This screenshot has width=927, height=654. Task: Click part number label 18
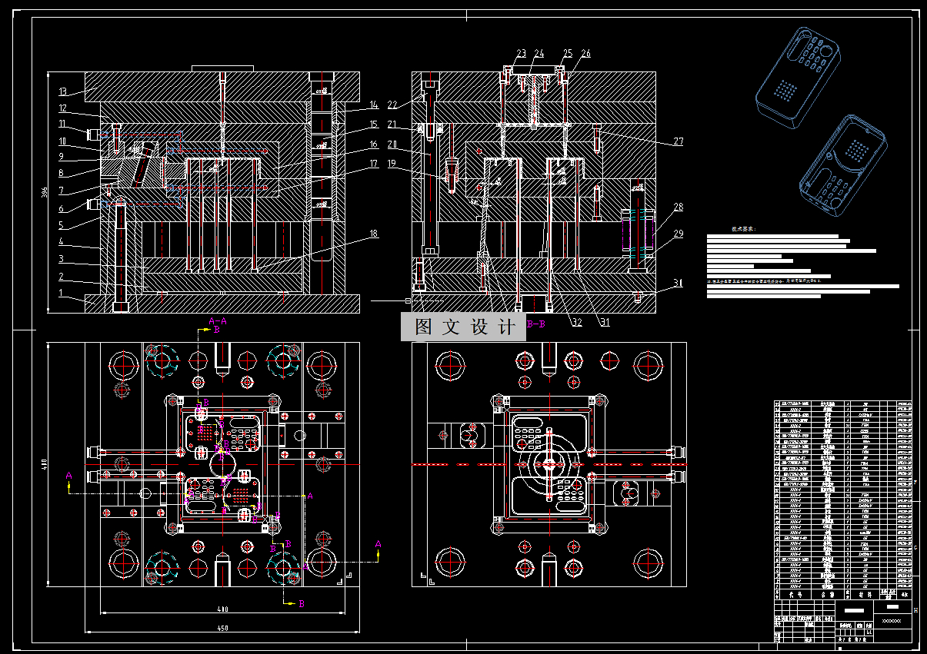click(373, 234)
